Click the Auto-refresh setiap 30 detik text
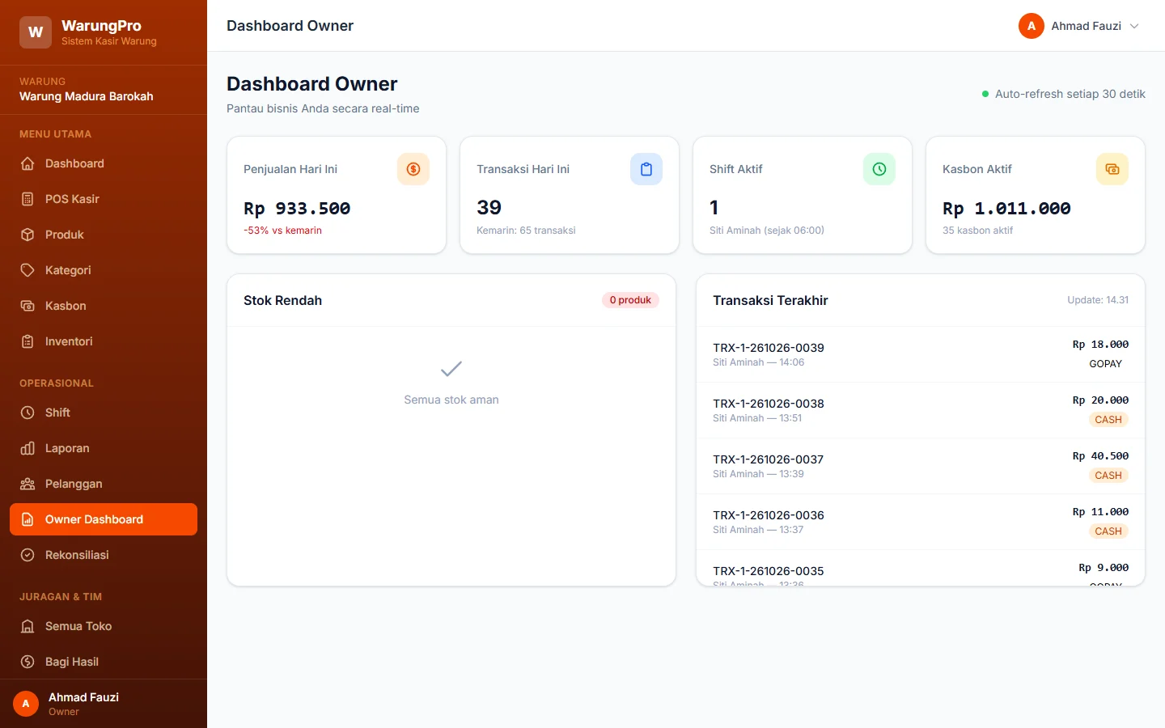Screen dimensions: 1165x728 click(x=1070, y=94)
